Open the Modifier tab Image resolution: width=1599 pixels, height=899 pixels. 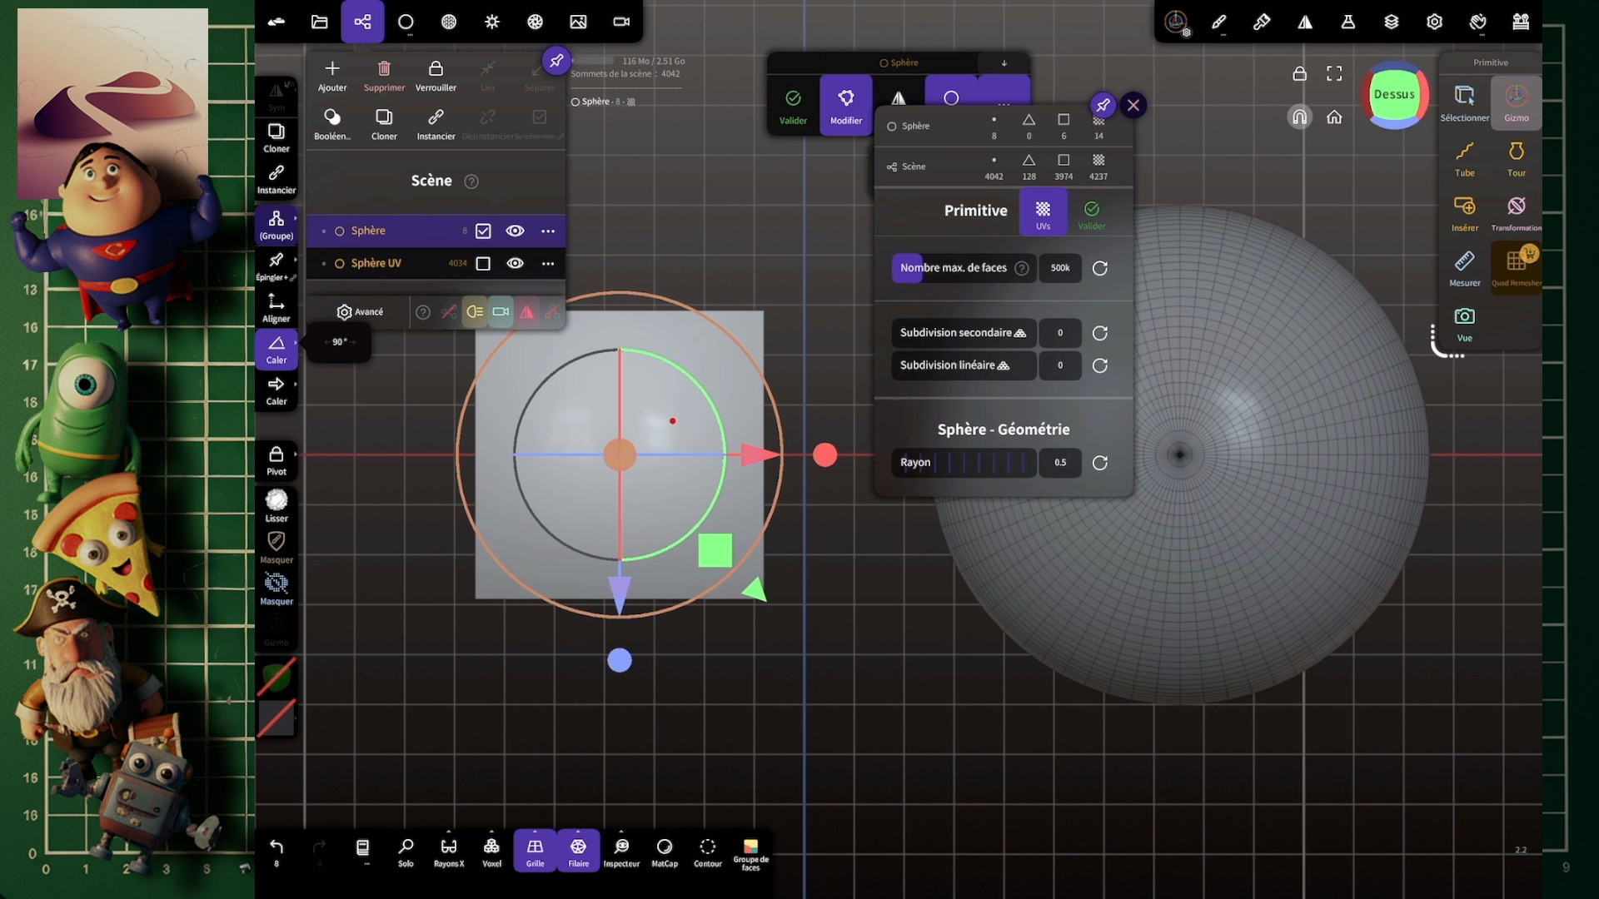coord(845,106)
